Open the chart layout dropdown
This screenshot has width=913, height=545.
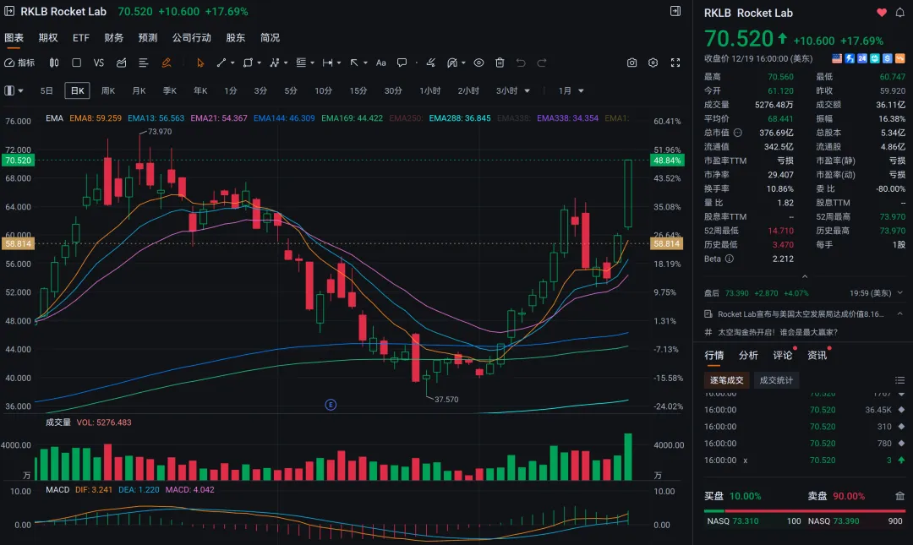point(14,91)
